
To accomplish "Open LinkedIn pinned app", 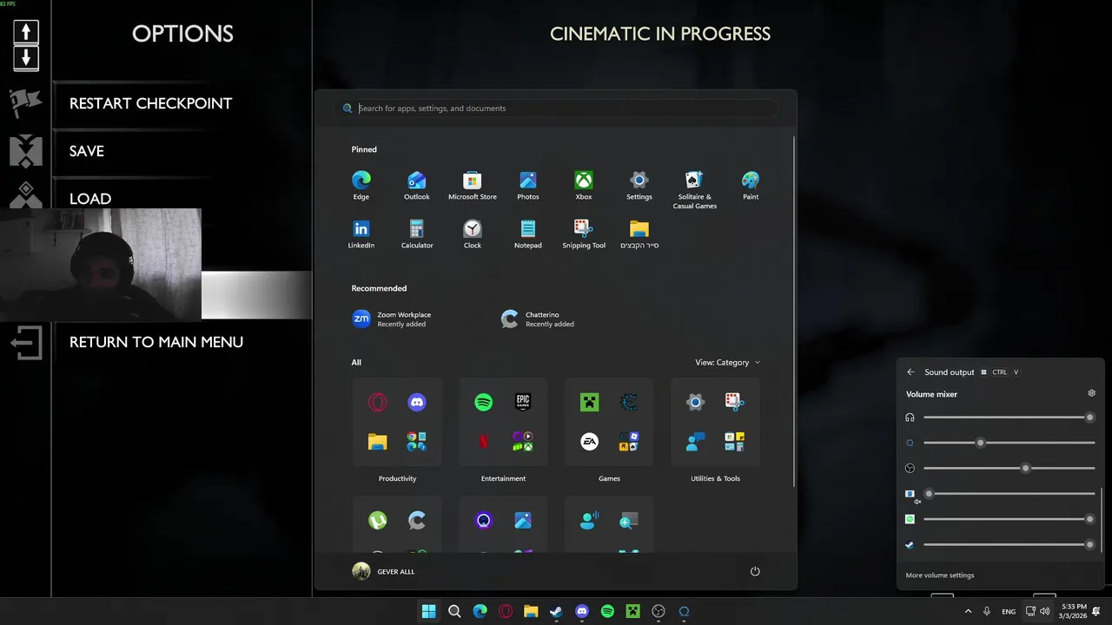I will tap(361, 234).
